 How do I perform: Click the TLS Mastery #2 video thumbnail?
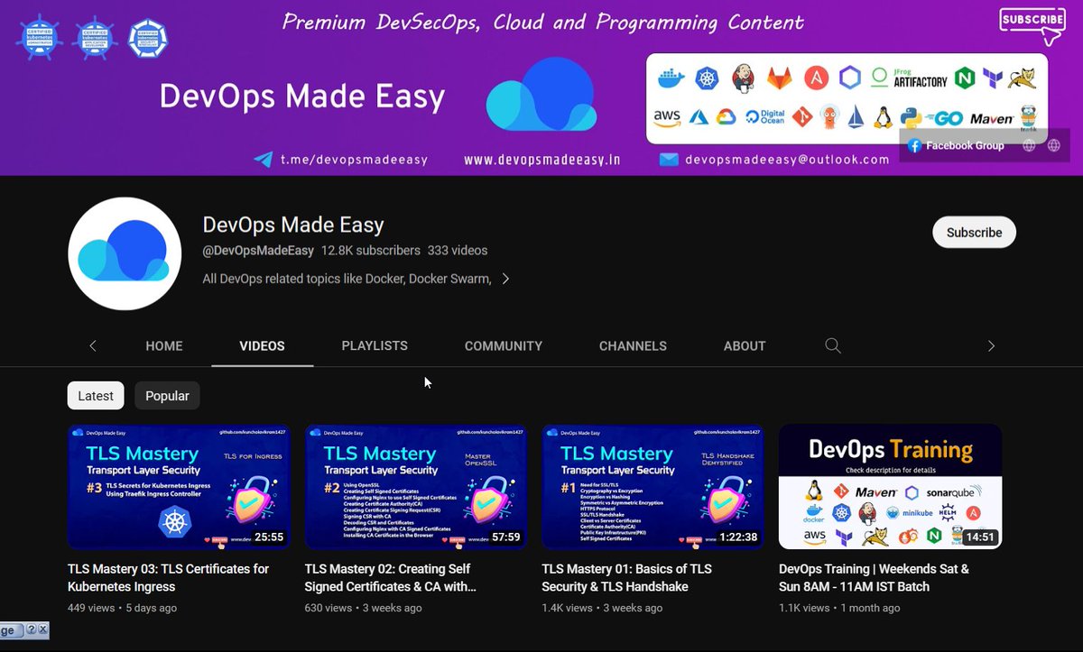[x=416, y=486]
